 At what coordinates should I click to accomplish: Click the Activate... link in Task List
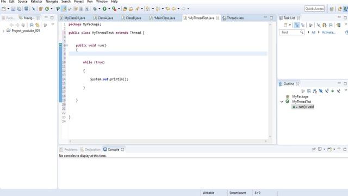328,33
